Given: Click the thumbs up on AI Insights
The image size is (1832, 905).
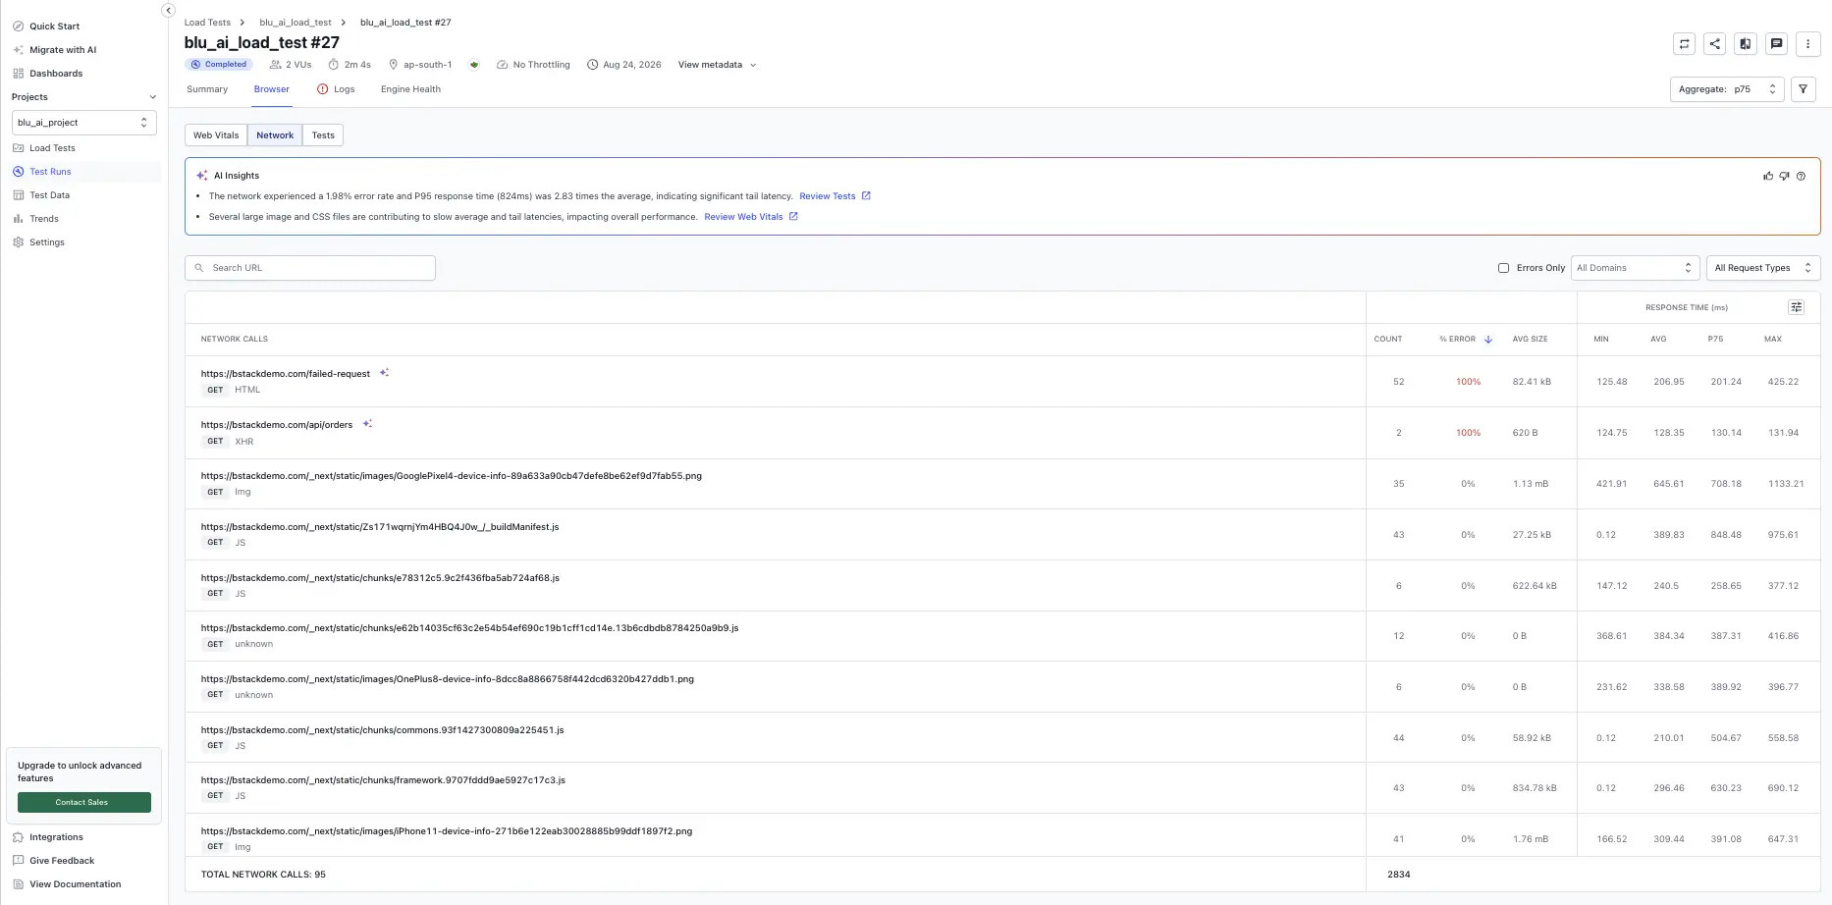Looking at the screenshot, I should 1768,176.
